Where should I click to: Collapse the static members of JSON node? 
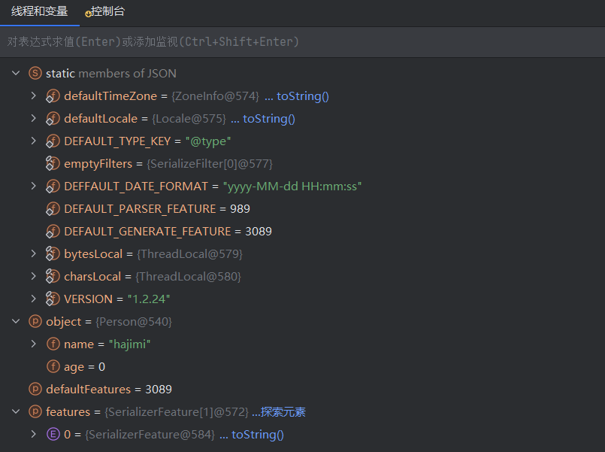point(16,74)
